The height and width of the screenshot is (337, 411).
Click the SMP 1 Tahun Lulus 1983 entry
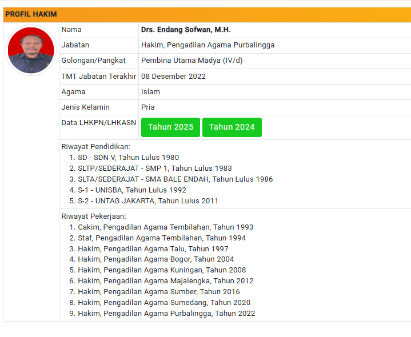pos(155,168)
